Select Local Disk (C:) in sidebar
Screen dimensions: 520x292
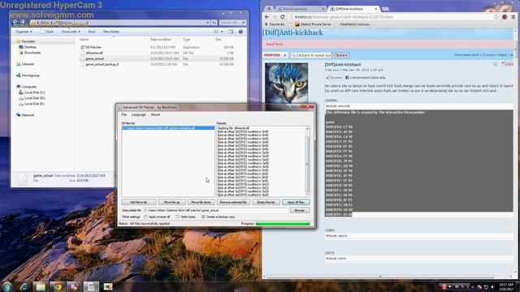(x=34, y=92)
